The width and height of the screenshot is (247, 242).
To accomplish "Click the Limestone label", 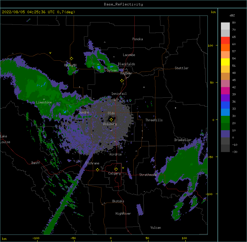I will (x=44, y=102).
